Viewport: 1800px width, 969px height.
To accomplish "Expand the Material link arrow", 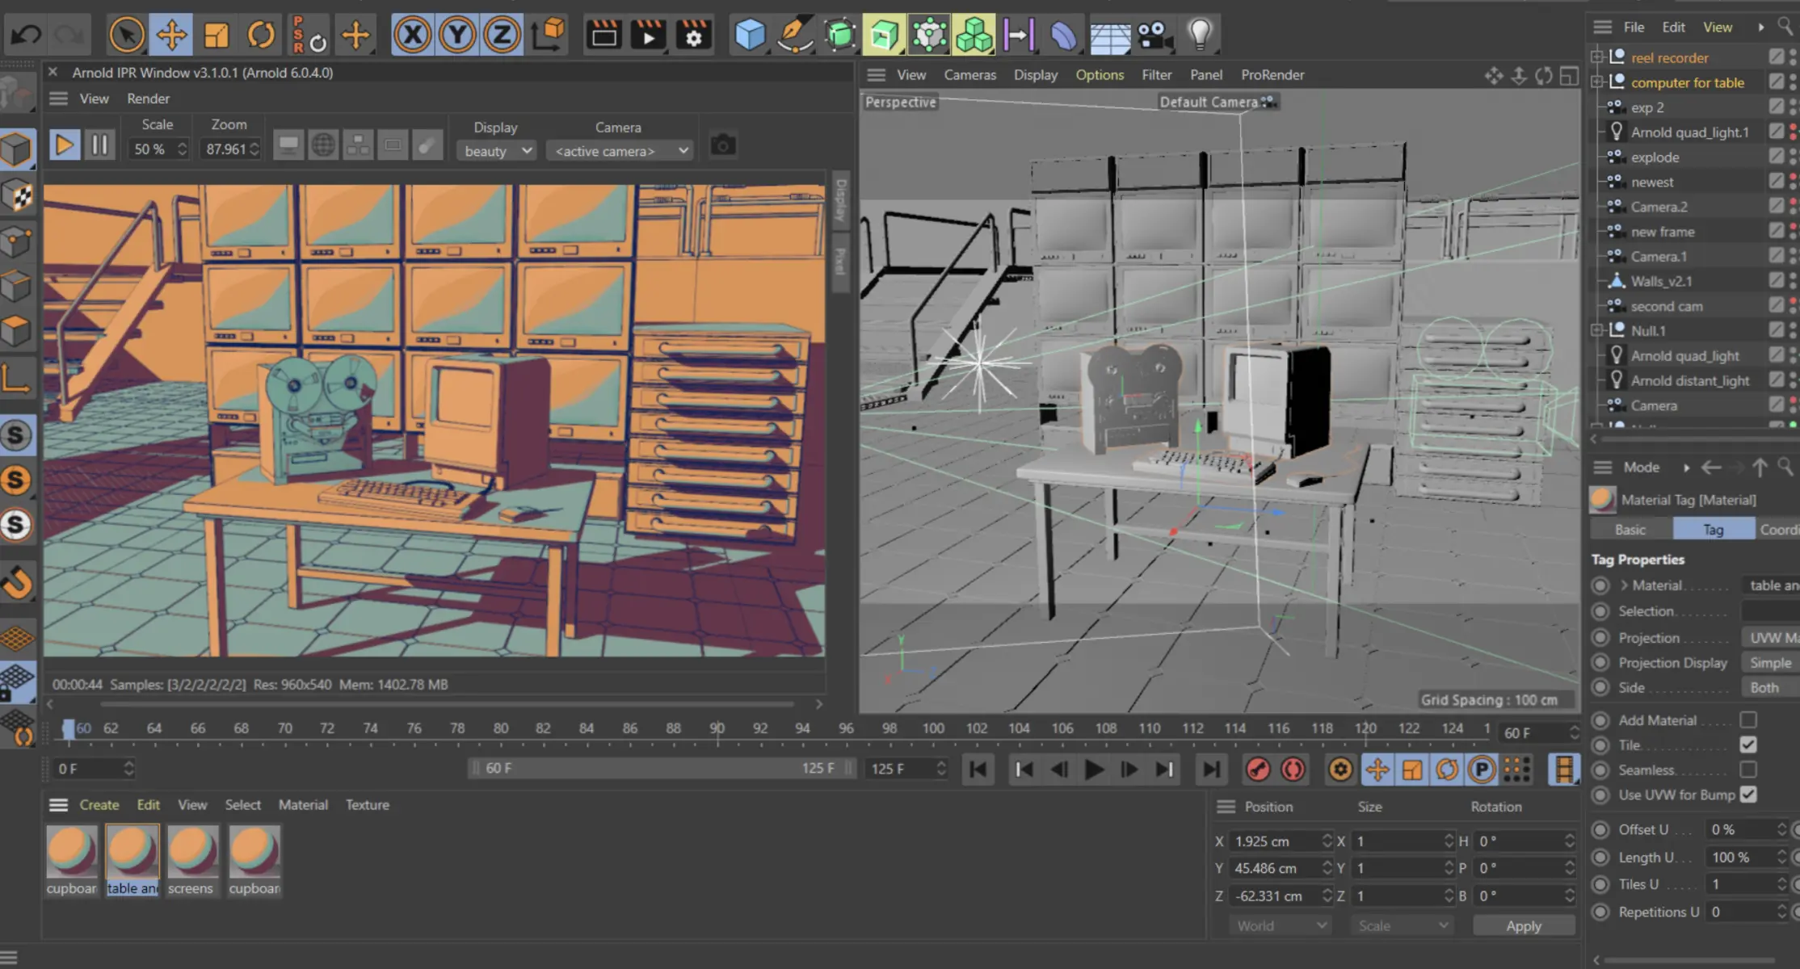I will 1624,585.
